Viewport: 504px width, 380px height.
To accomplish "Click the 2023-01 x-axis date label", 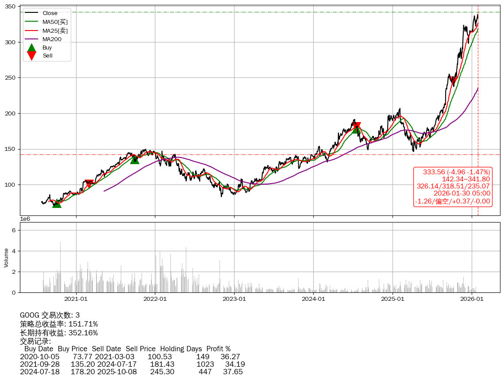I will [234, 299].
